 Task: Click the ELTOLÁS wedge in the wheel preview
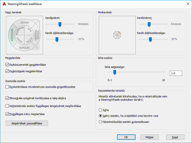(24, 48)
